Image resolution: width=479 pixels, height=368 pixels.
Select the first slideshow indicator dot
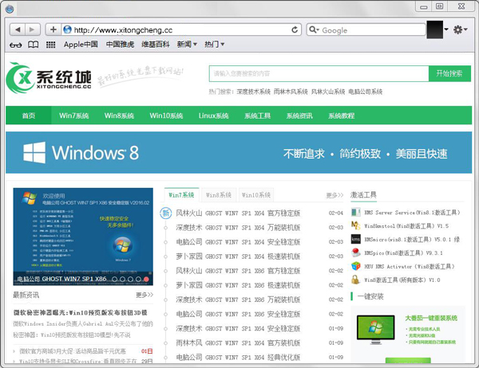pos(114,279)
